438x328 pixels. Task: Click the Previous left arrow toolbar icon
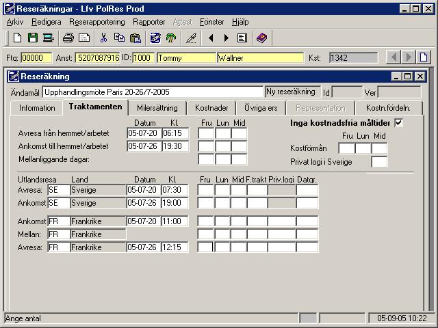(x=211, y=38)
